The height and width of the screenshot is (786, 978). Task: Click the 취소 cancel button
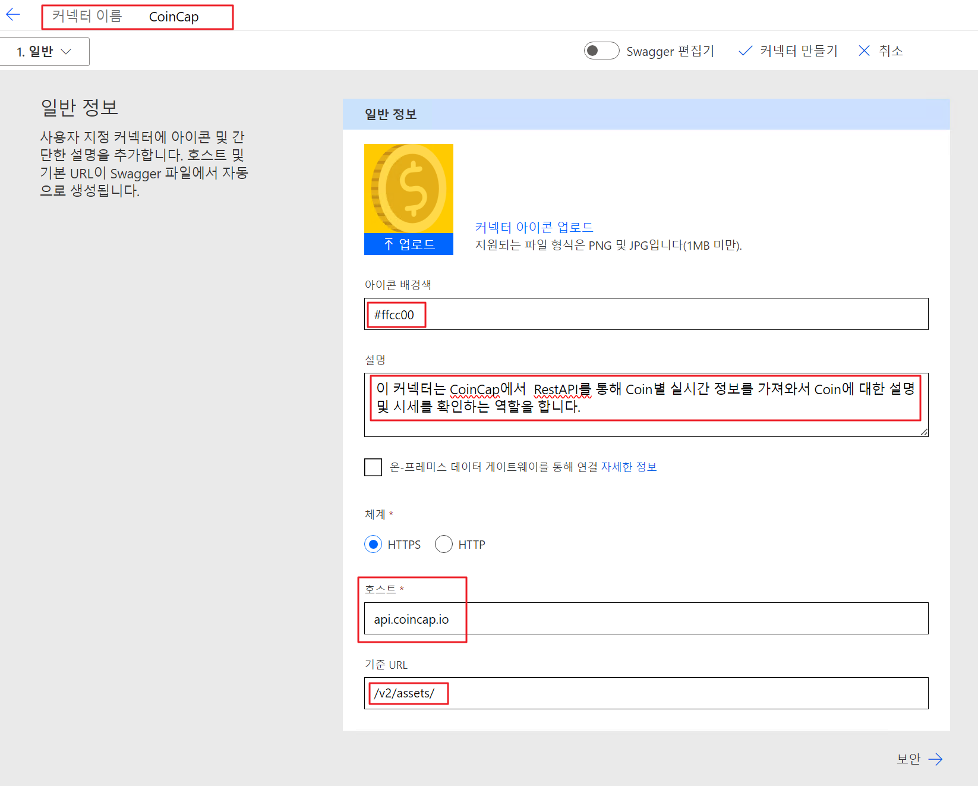[881, 51]
